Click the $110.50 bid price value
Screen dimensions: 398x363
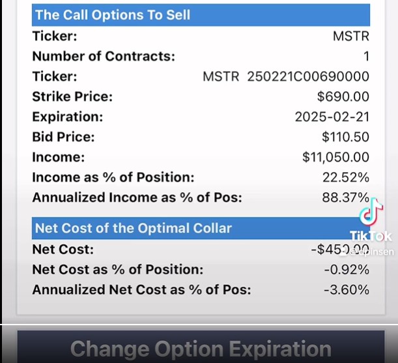345,138
